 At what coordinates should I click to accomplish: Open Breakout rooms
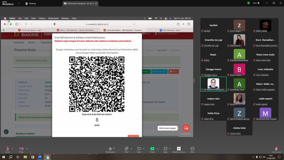pos(179,149)
